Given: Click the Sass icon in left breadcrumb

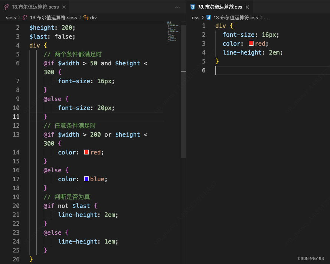Looking at the screenshot, I should [25, 17].
